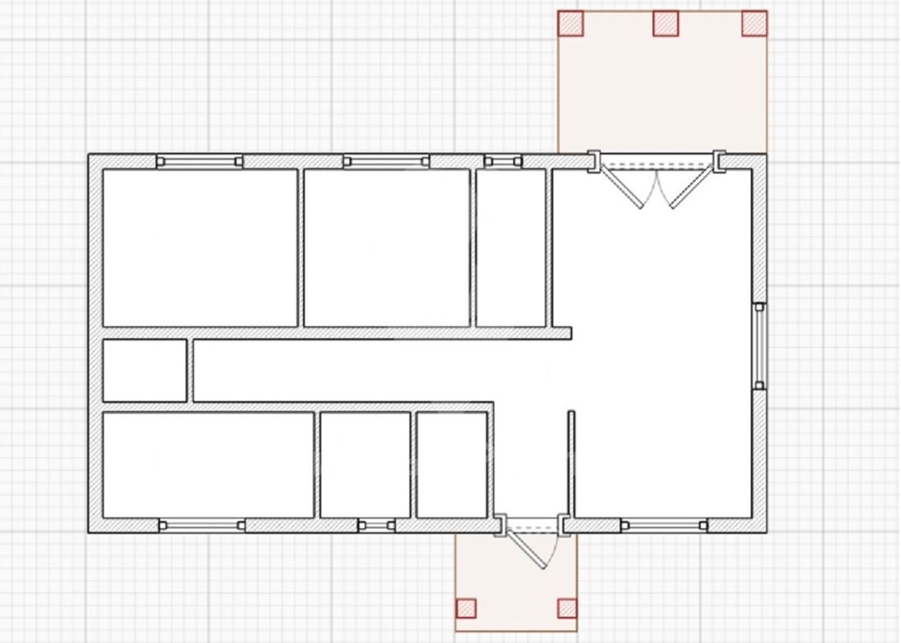Click the top-left column of the upper terrace

point(570,23)
